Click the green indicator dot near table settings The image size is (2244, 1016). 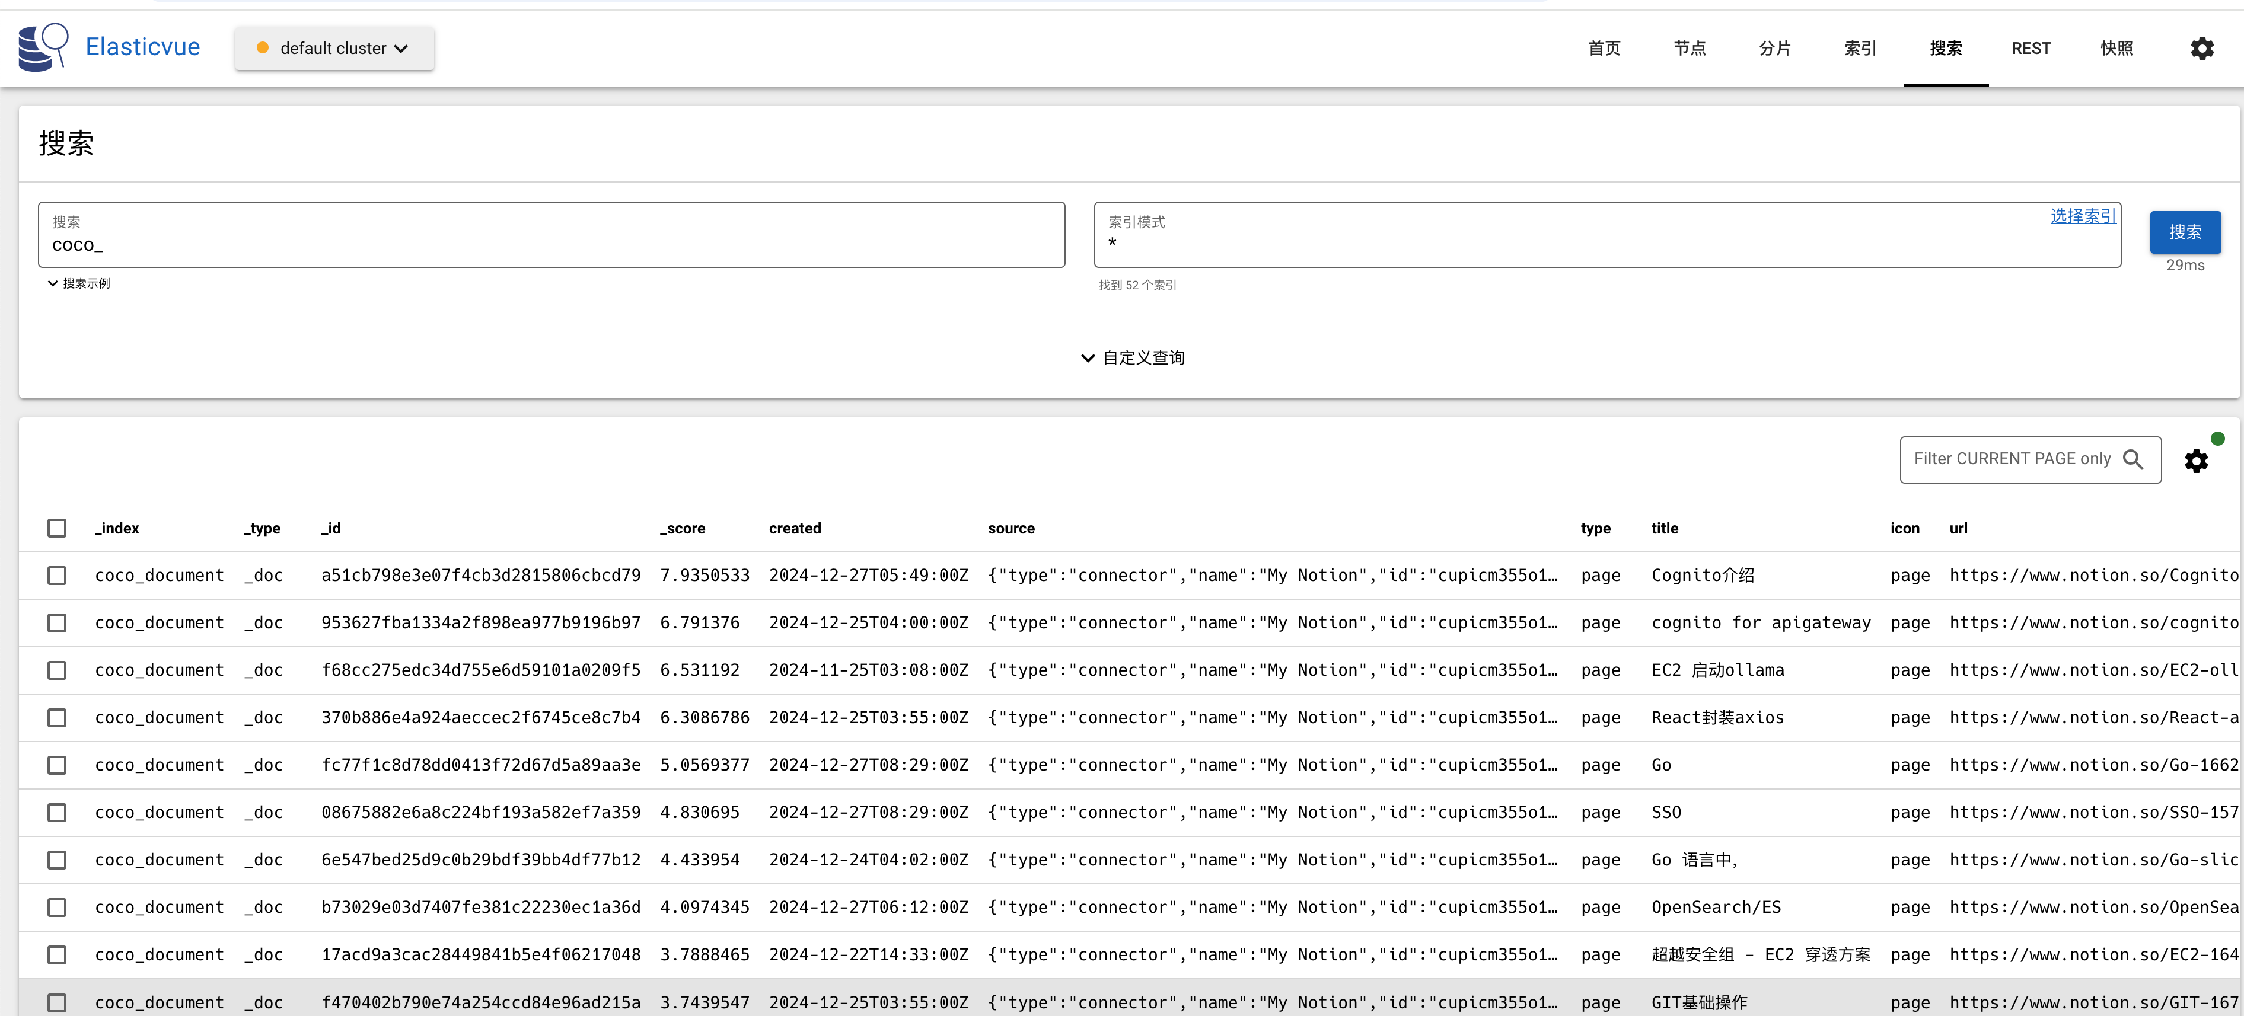pos(2218,439)
